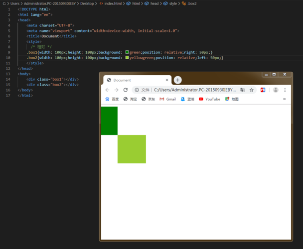303x249 pixels.
Task: Open green color swatch on line 9
Action: coord(127,52)
